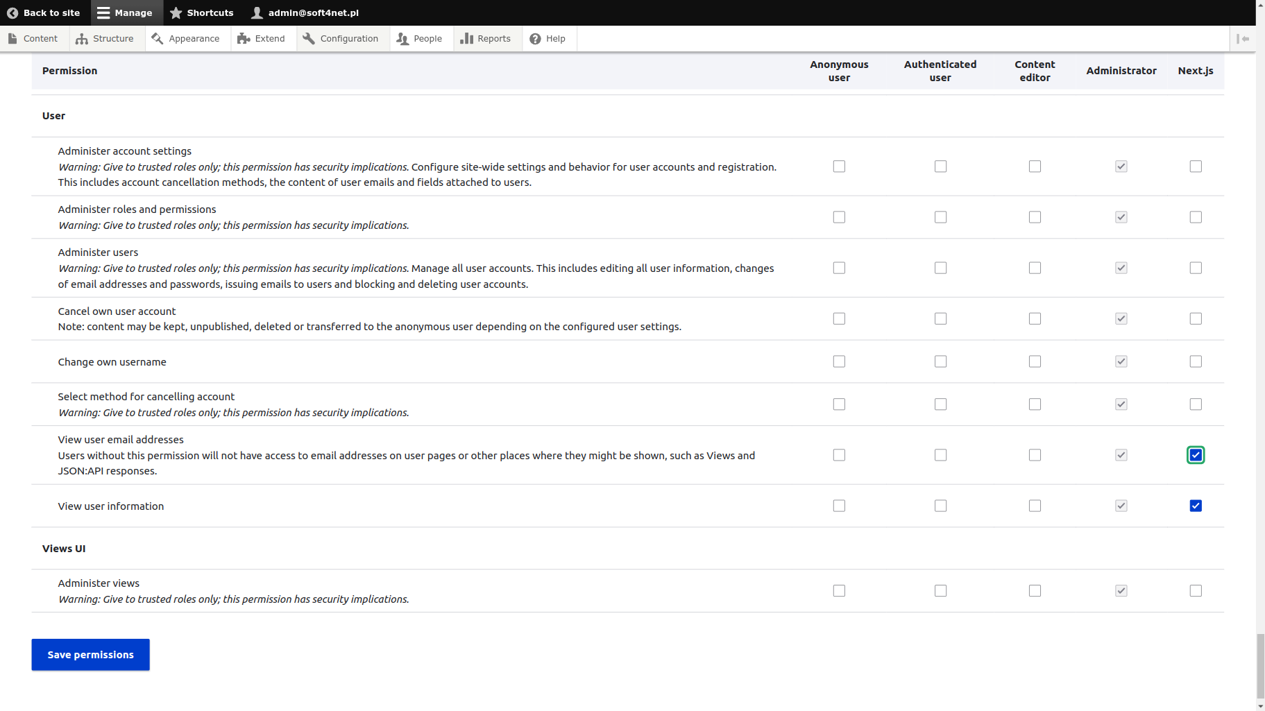Click the Appearance paintbrush icon
Screen dimensions: 1265x711
[x=158, y=39]
